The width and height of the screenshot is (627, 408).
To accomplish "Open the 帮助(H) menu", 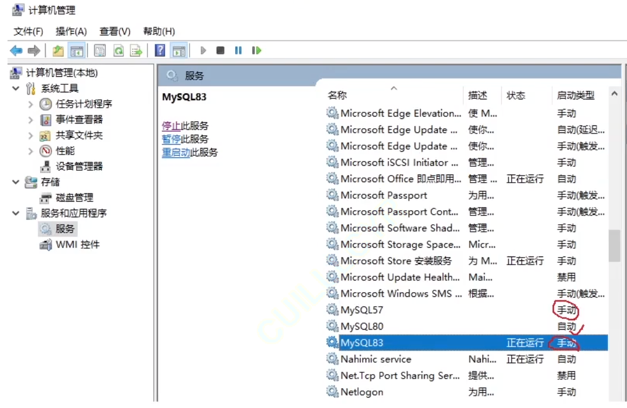I will click(x=159, y=31).
